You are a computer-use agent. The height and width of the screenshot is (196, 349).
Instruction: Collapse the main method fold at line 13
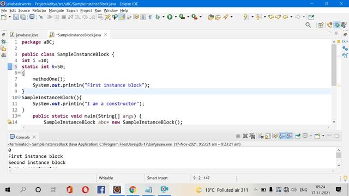[19, 115]
